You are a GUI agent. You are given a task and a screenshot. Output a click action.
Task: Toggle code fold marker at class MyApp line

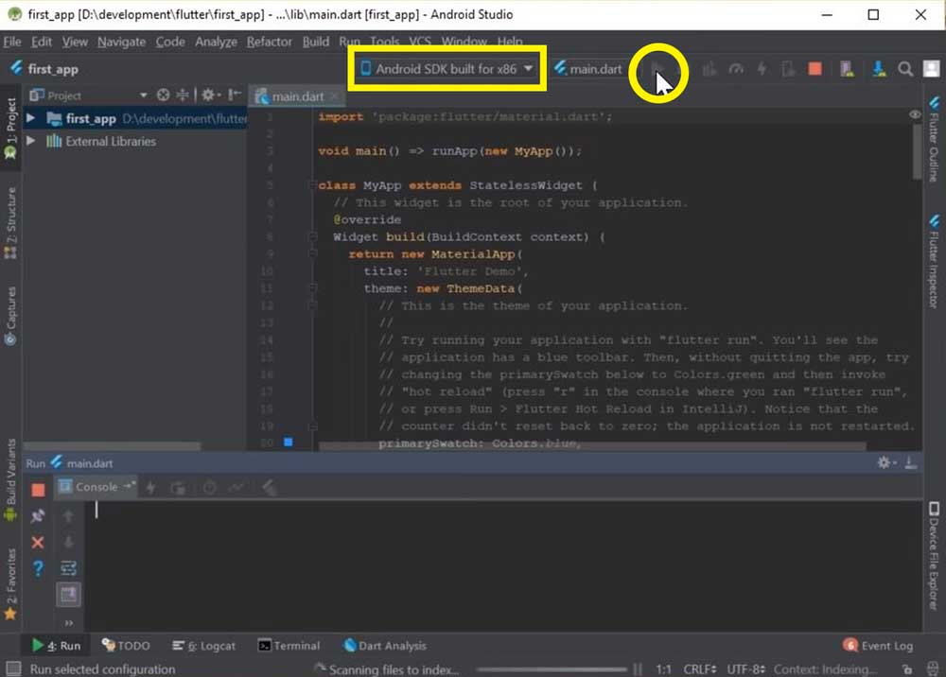(x=312, y=185)
